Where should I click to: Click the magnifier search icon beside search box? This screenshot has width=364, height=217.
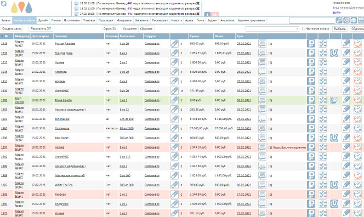click(339, 20)
